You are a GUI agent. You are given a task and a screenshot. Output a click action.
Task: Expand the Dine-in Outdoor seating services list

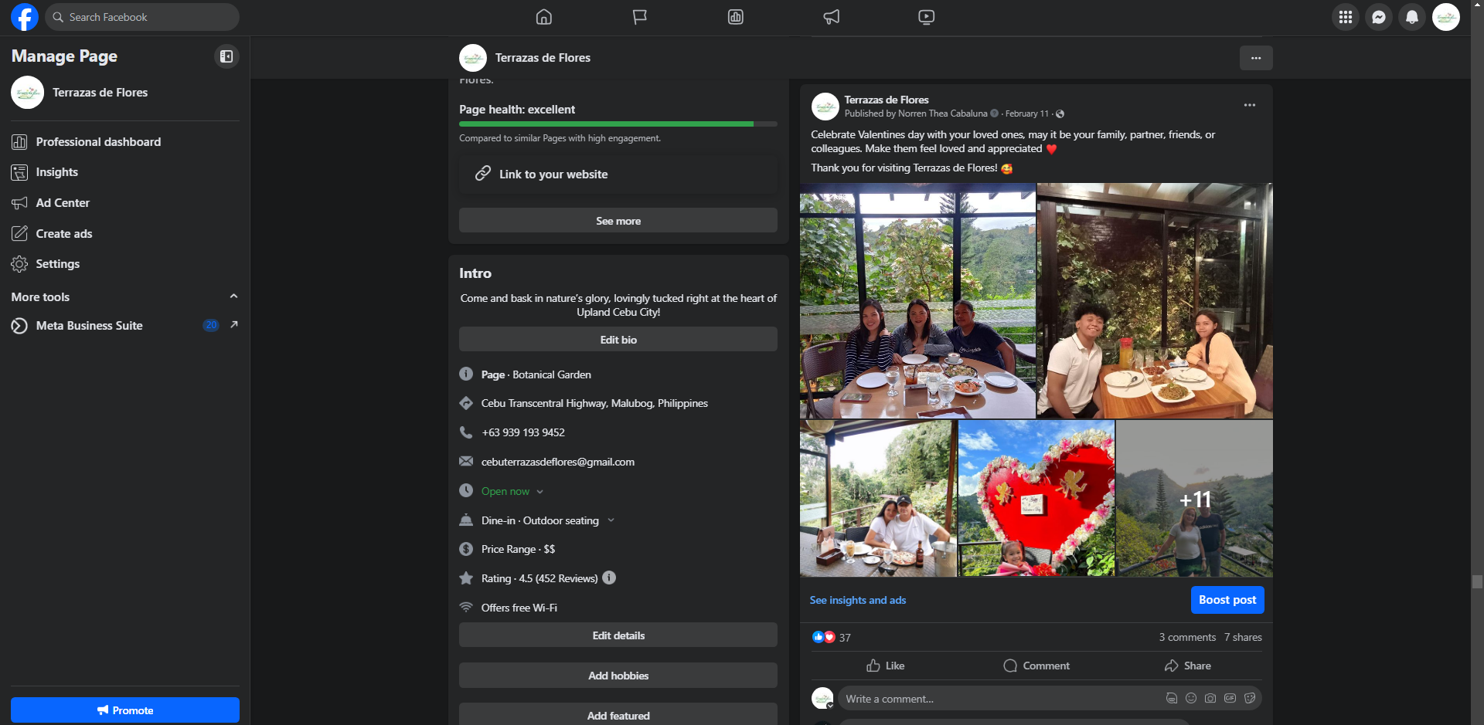pyautogui.click(x=611, y=520)
